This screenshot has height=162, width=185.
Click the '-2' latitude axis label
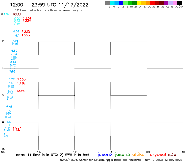tap(2, 41)
